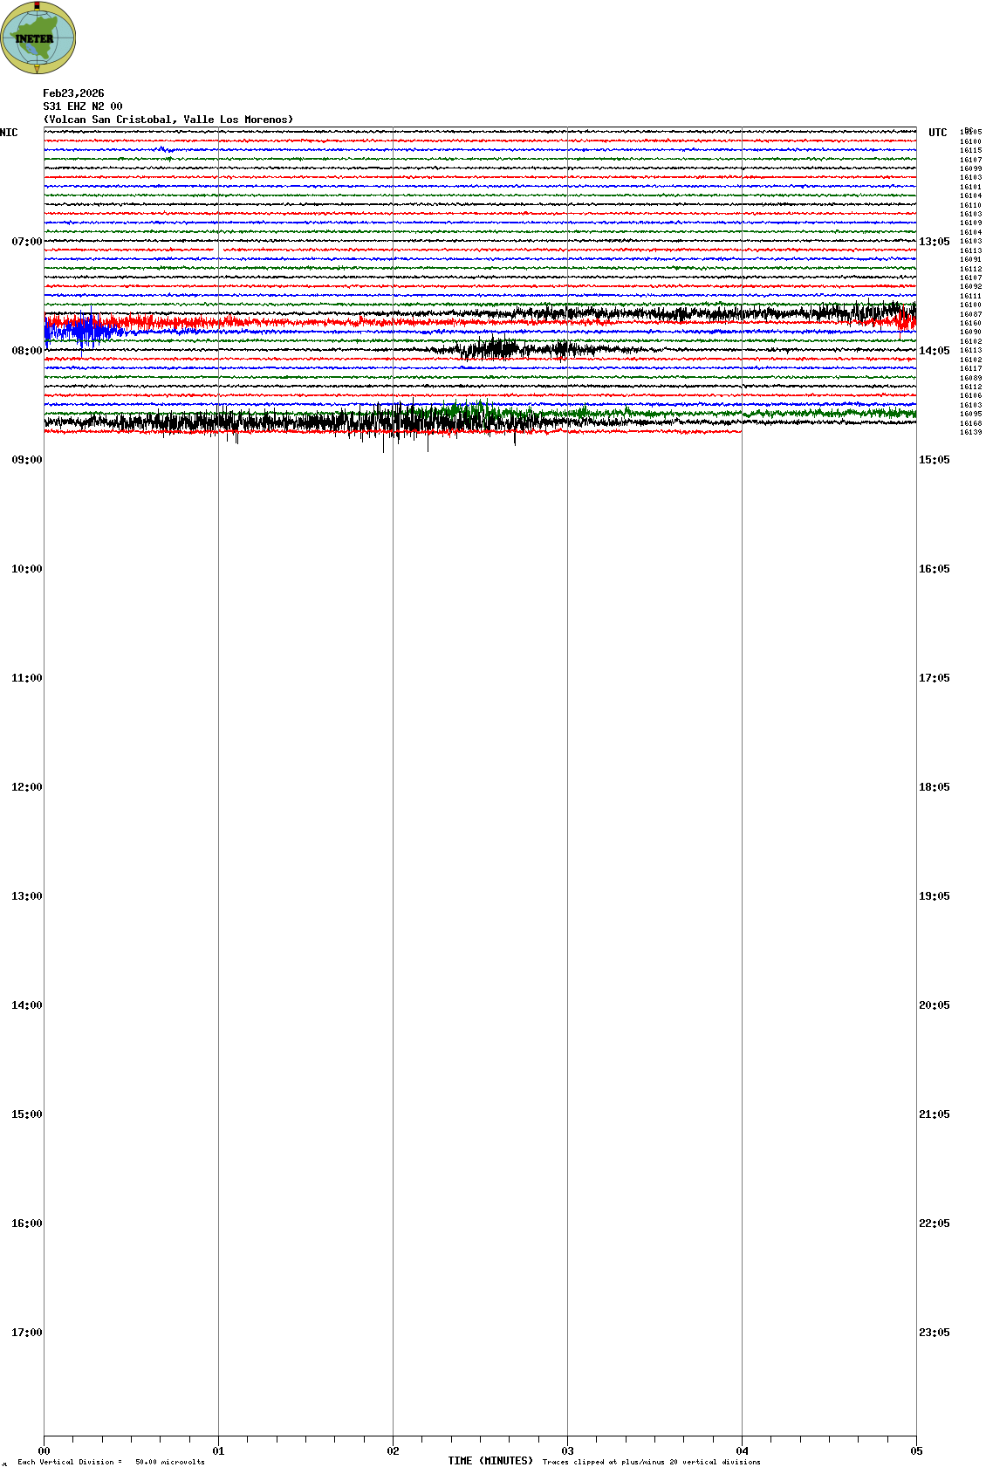Click the INETER logo in the corner
This screenshot has height=1474, width=986.
[38, 38]
